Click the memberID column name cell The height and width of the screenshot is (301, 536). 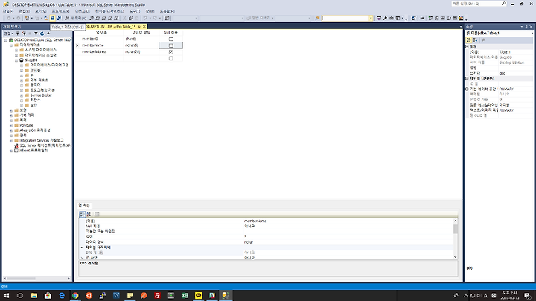click(x=102, y=39)
